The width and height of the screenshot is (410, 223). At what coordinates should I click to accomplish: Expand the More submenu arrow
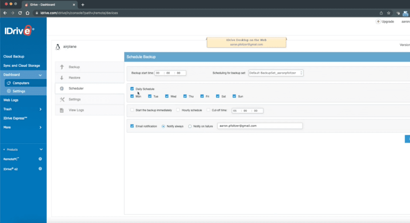click(40, 127)
